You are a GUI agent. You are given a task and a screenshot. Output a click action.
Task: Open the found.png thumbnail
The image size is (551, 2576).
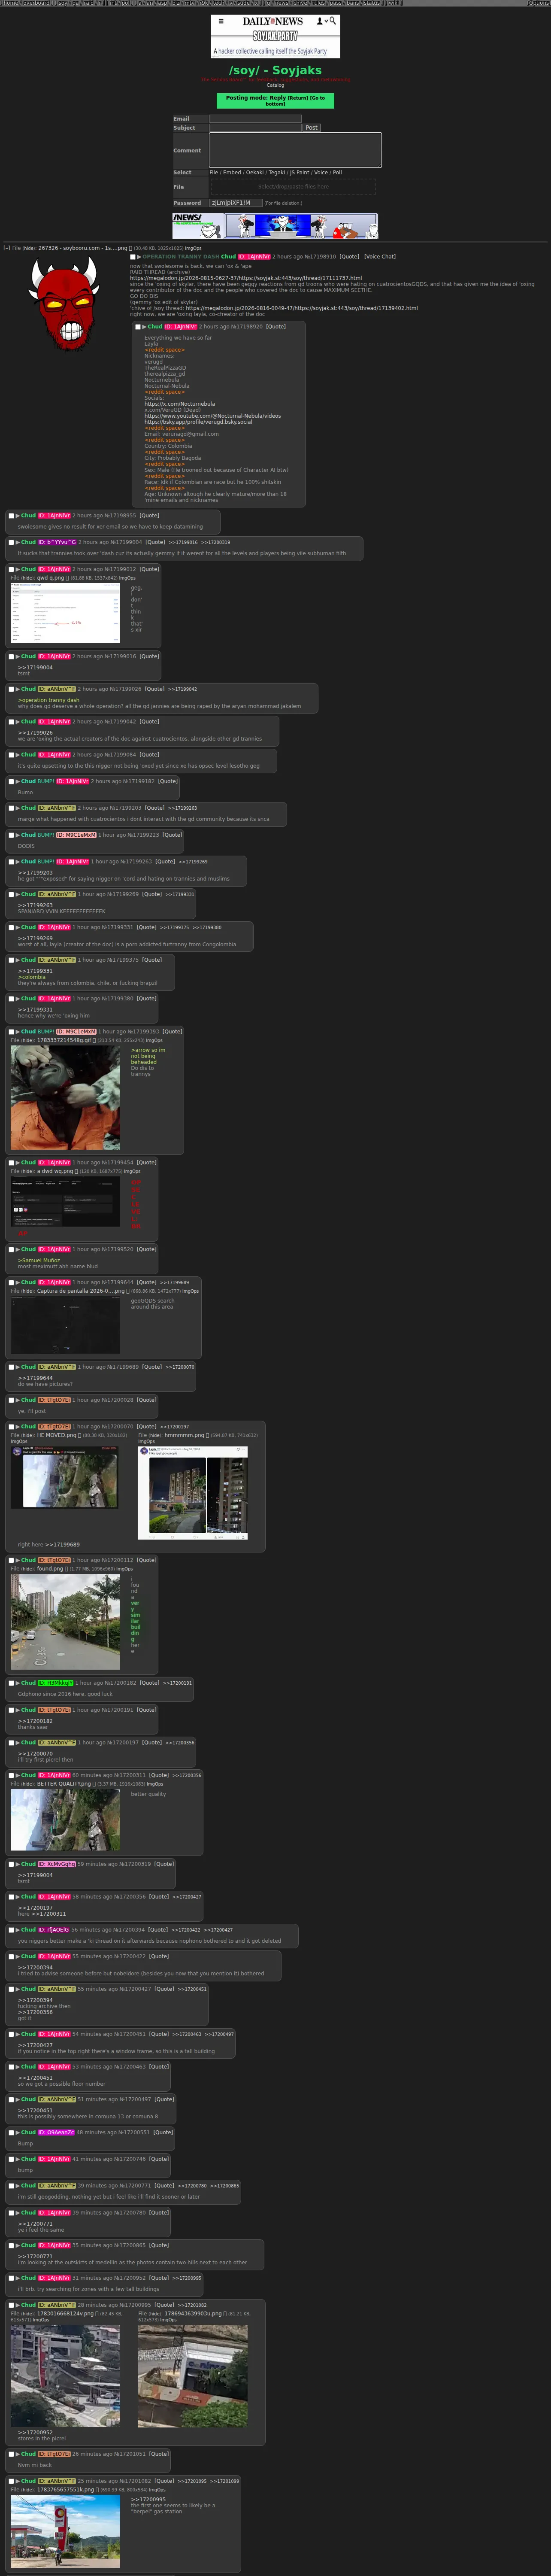[x=65, y=1623]
